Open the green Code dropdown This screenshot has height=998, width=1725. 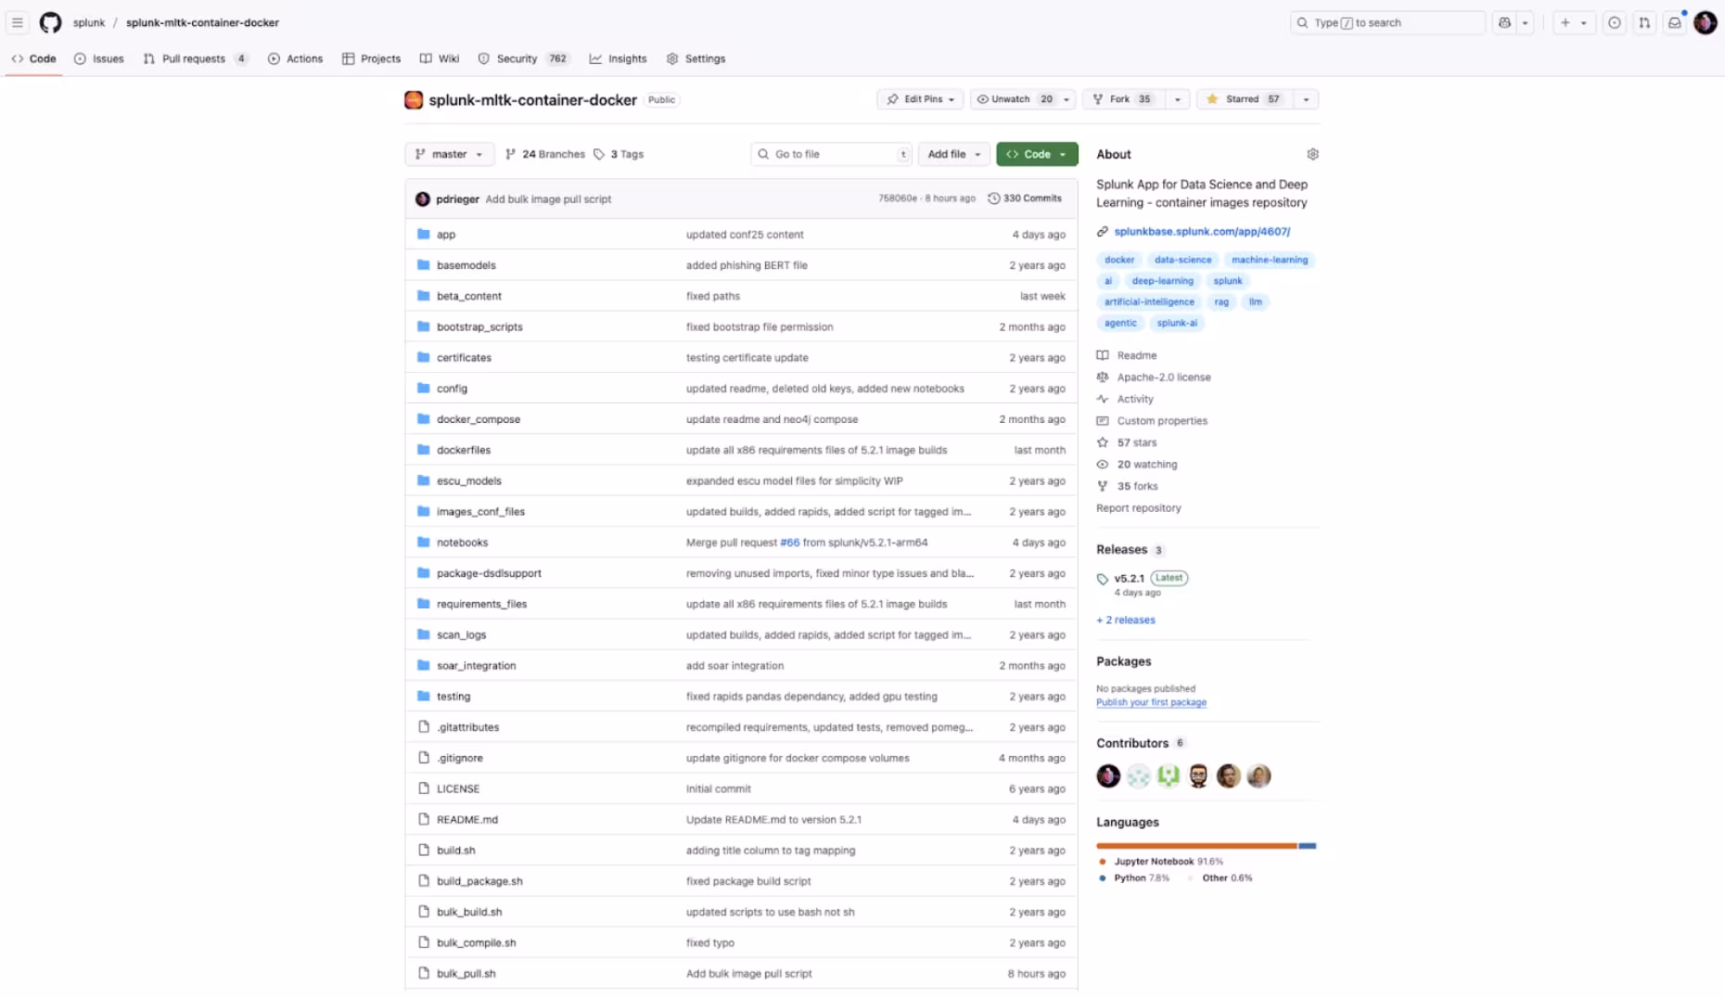1036,154
